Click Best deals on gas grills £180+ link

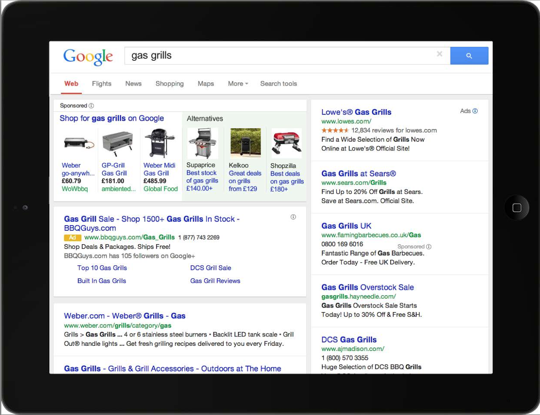[x=287, y=181]
